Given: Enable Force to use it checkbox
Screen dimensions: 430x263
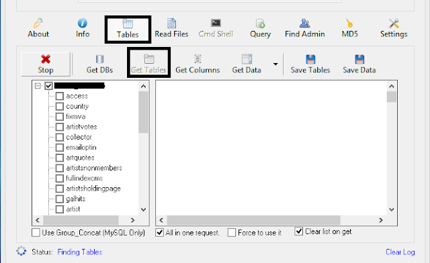Looking at the screenshot, I should point(232,233).
